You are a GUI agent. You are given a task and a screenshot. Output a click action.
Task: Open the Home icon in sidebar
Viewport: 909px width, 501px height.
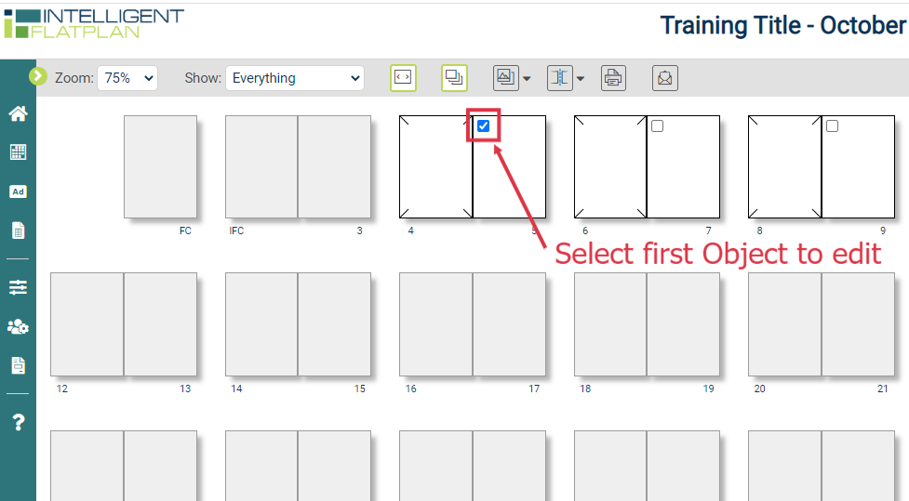18,113
